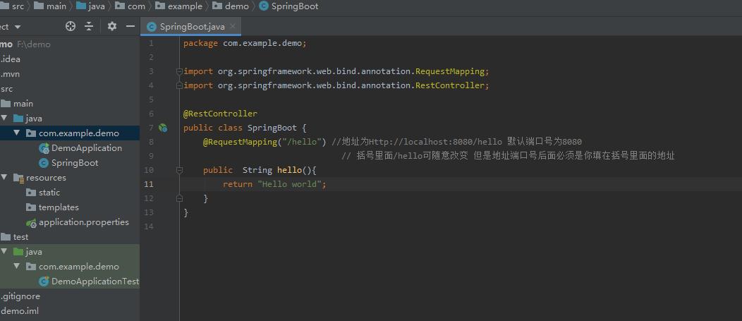Click the @RestController annotation

coord(221,114)
